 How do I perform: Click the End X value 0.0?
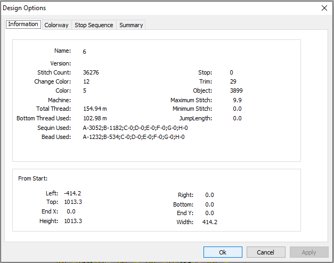point(71,211)
